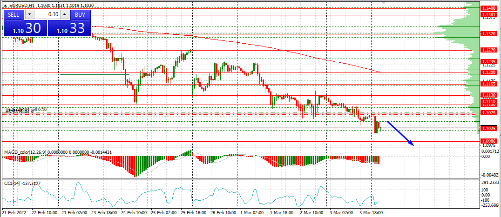
Task: Click the 24 Feb 10:00 time label
Action: tap(133, 212)
